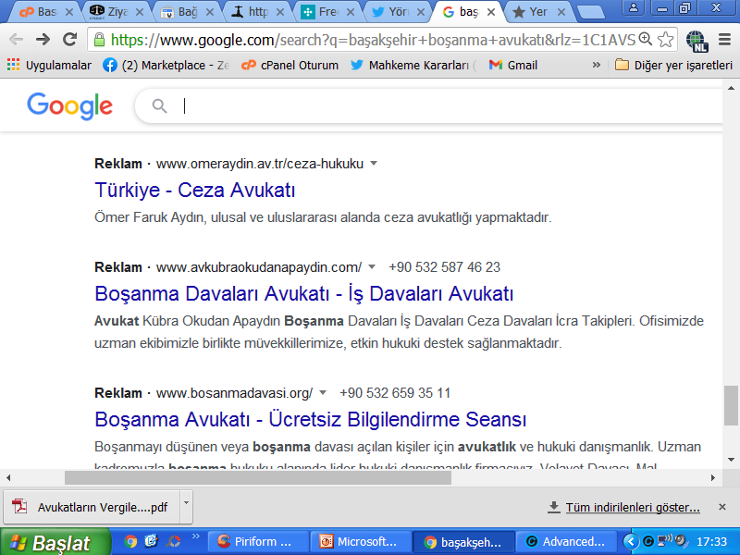Click Tüm indirilenleri göster link
Viewport: 740px width, 555px height.
[633, 507]
